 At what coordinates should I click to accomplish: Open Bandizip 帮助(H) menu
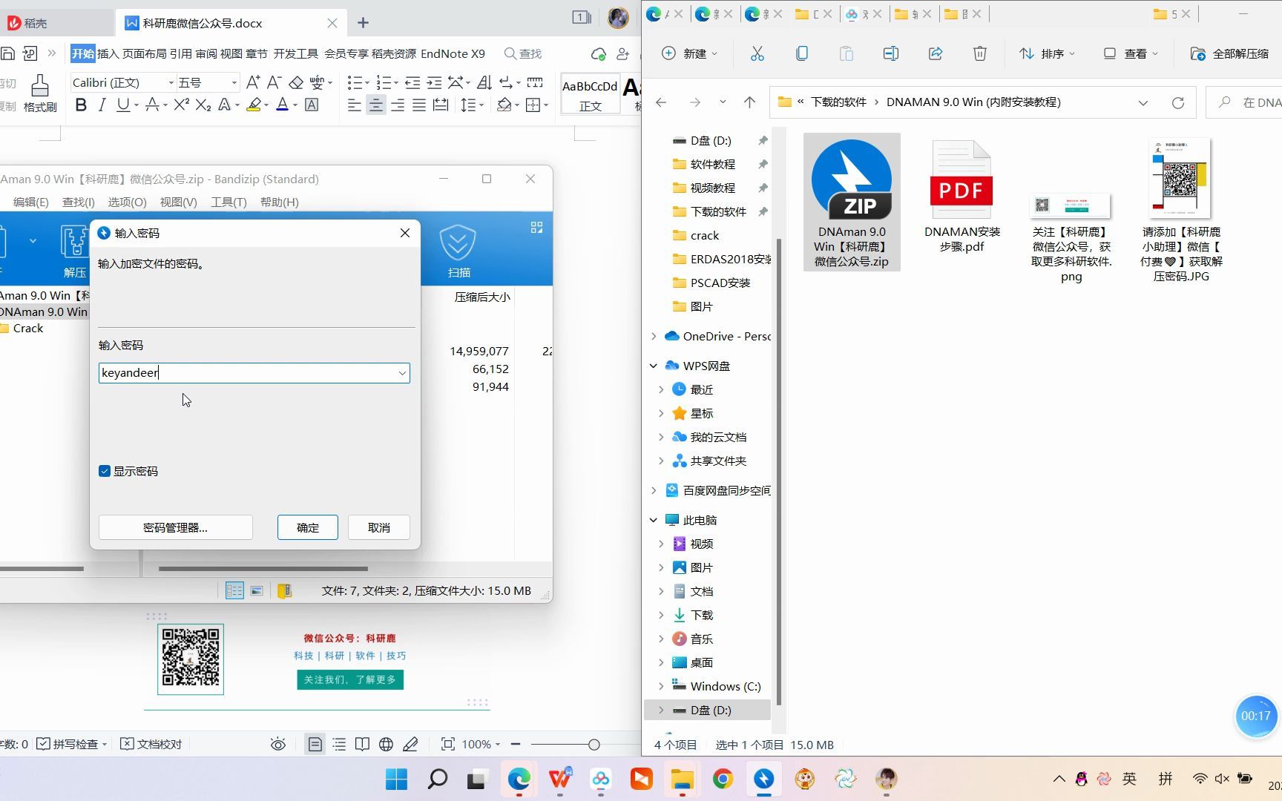pyautogui.click(x=279, y=202)
